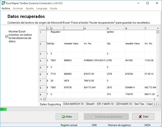This screenshot has height=127, width=162.
Task: Select column header 4
Action: (95, 29)
